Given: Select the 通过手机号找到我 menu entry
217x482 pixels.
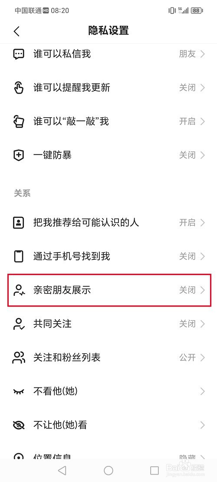Looking at the screenshot, I should coord(108,256).
